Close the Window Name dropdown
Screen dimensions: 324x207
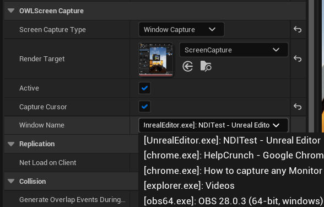(x=213, y=125)
